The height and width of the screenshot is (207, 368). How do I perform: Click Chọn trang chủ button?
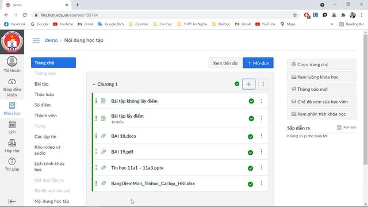click(x=321, y=64)
